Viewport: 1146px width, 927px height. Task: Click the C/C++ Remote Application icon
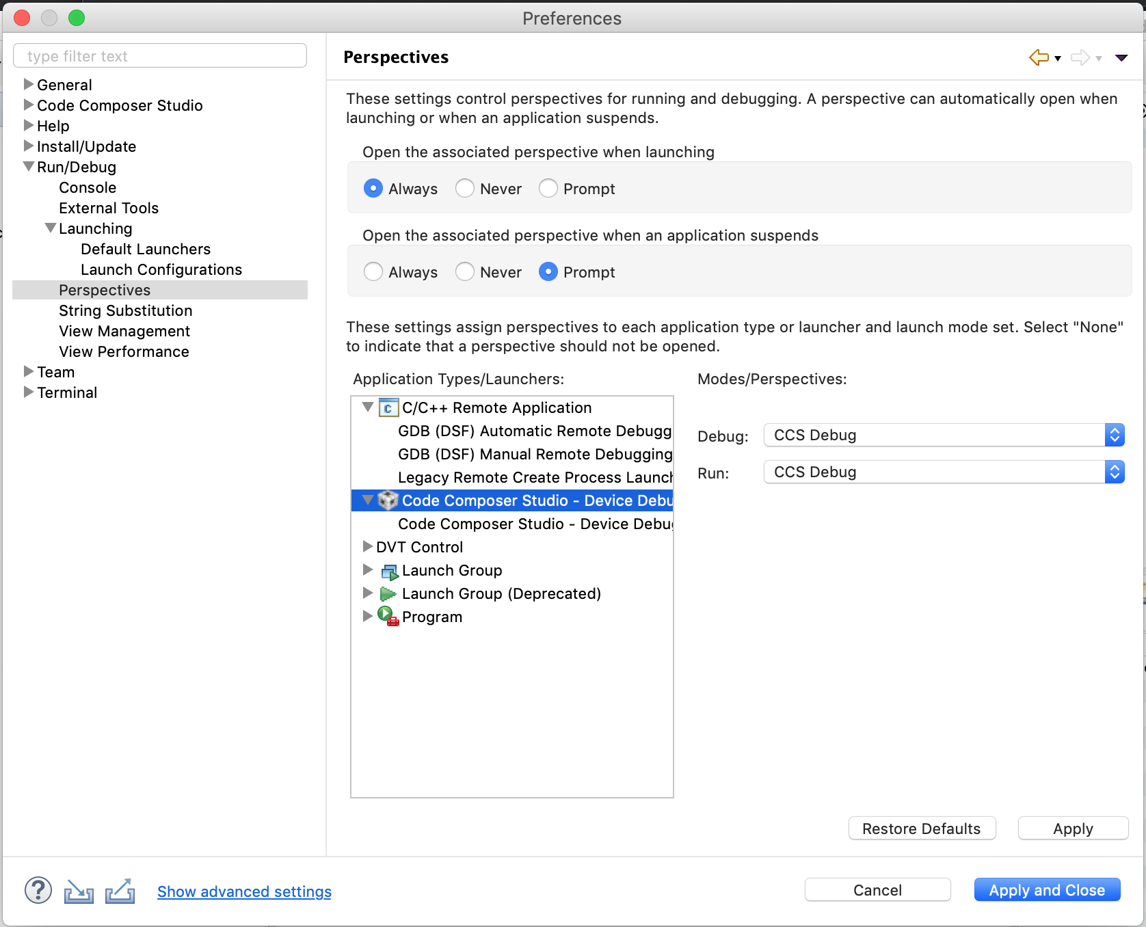388,408
